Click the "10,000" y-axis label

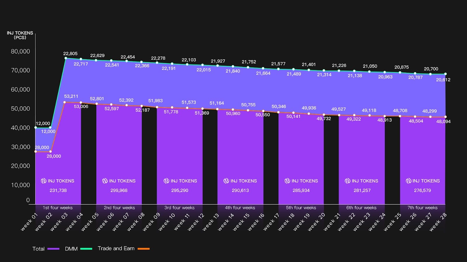[20, 185]
